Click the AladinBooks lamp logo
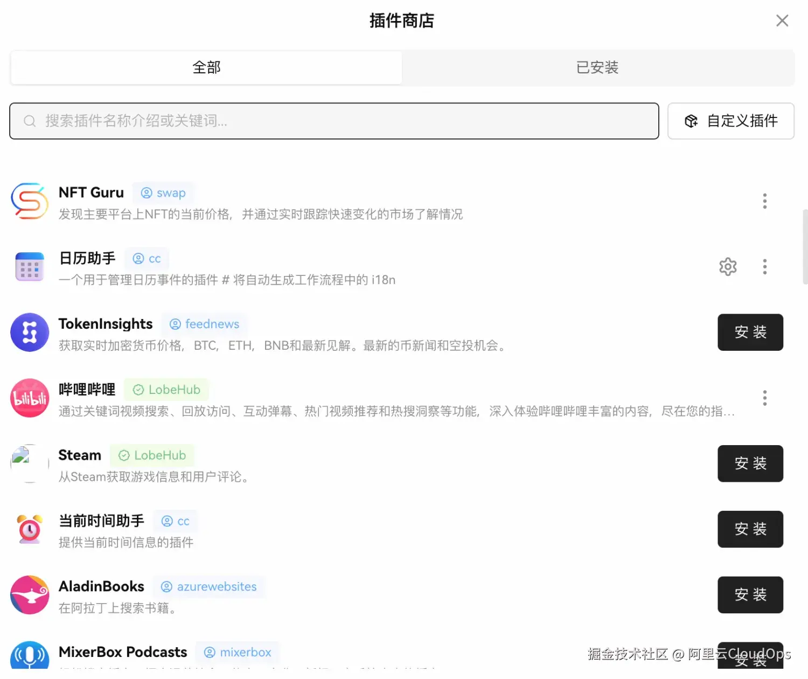This screenshot has width=808, height=679. (x=30, y=595)
